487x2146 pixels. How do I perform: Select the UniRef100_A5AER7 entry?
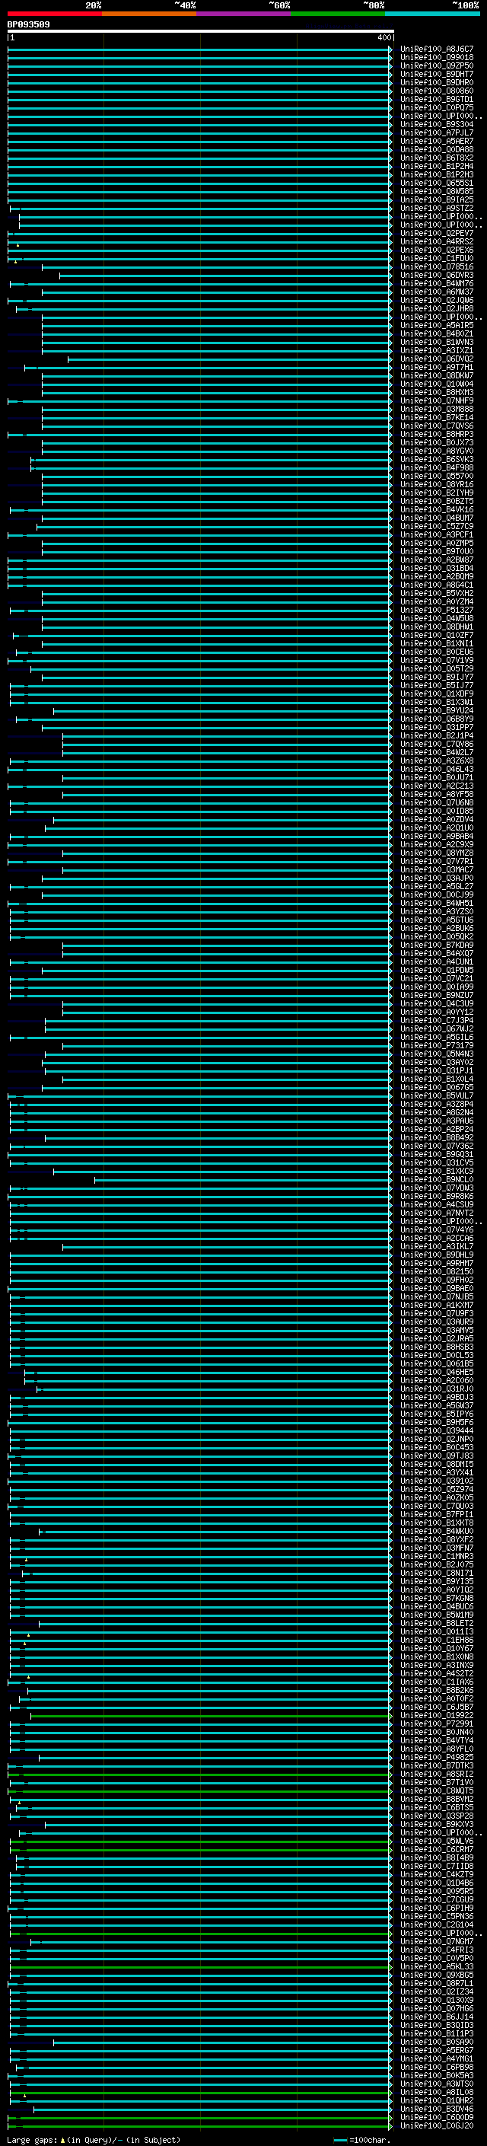[437, 142]
